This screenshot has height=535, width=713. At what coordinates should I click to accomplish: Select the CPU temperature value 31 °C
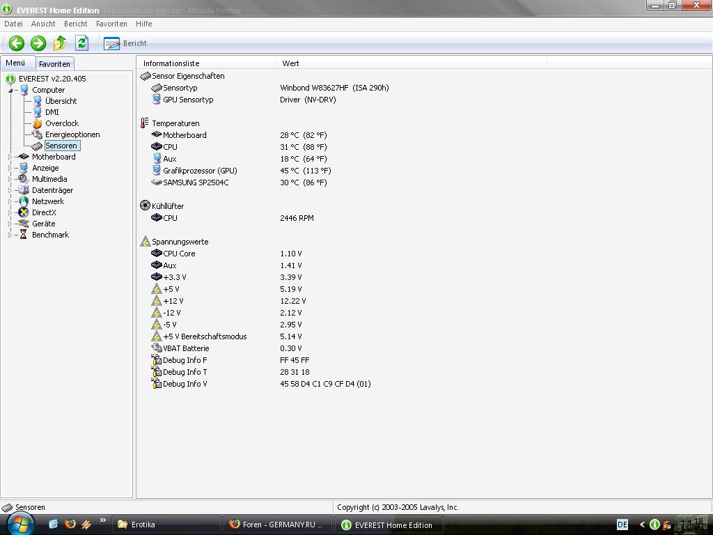[x=304, y=147]
